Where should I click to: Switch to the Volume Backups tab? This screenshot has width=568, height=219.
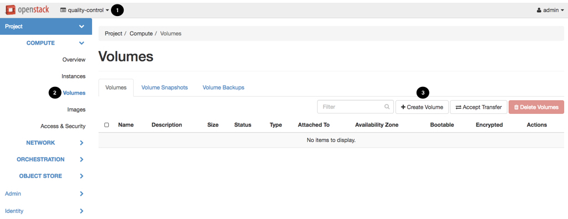pyautogui.click(x=223, y=87)
